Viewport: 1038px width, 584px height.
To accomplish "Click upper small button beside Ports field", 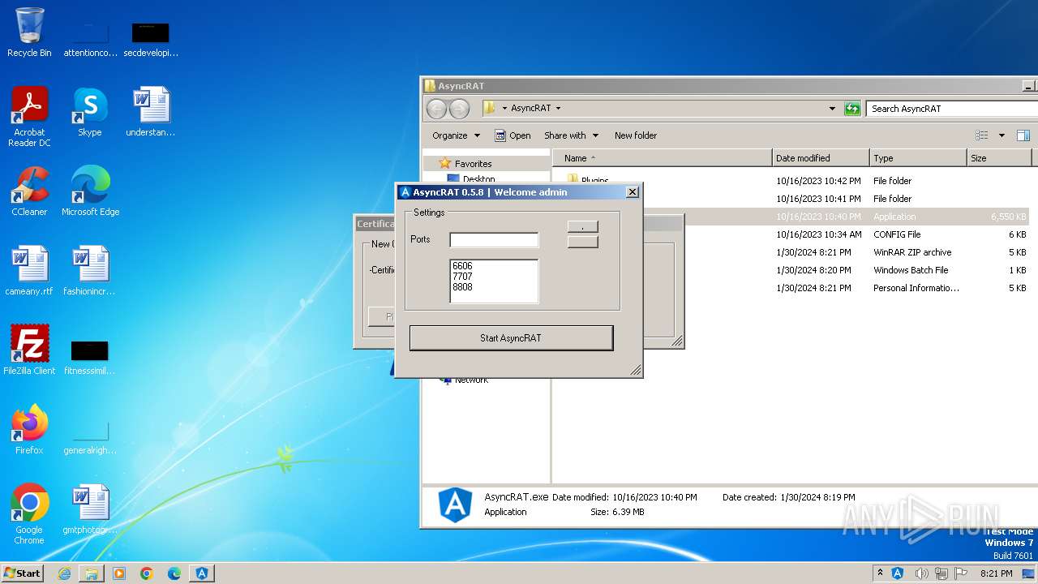I will [582, 226].
